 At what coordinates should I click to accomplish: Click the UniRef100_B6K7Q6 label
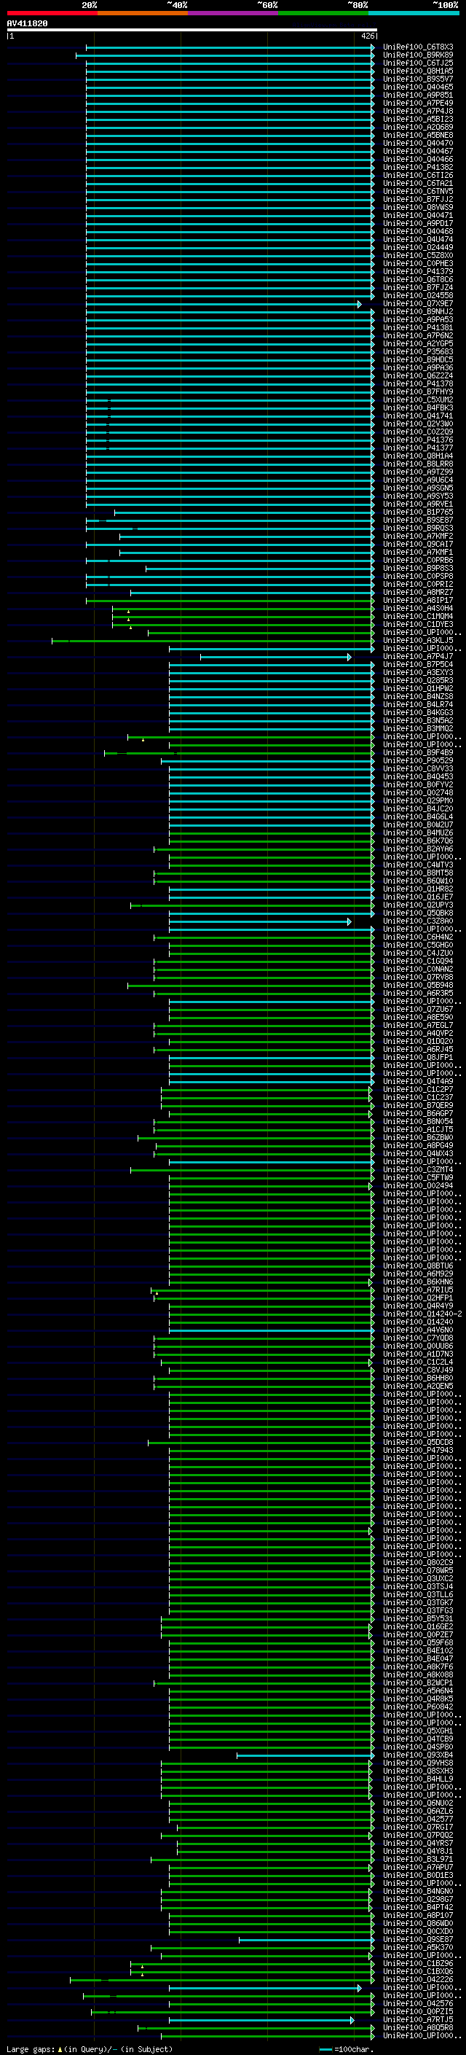coord(418,841)
